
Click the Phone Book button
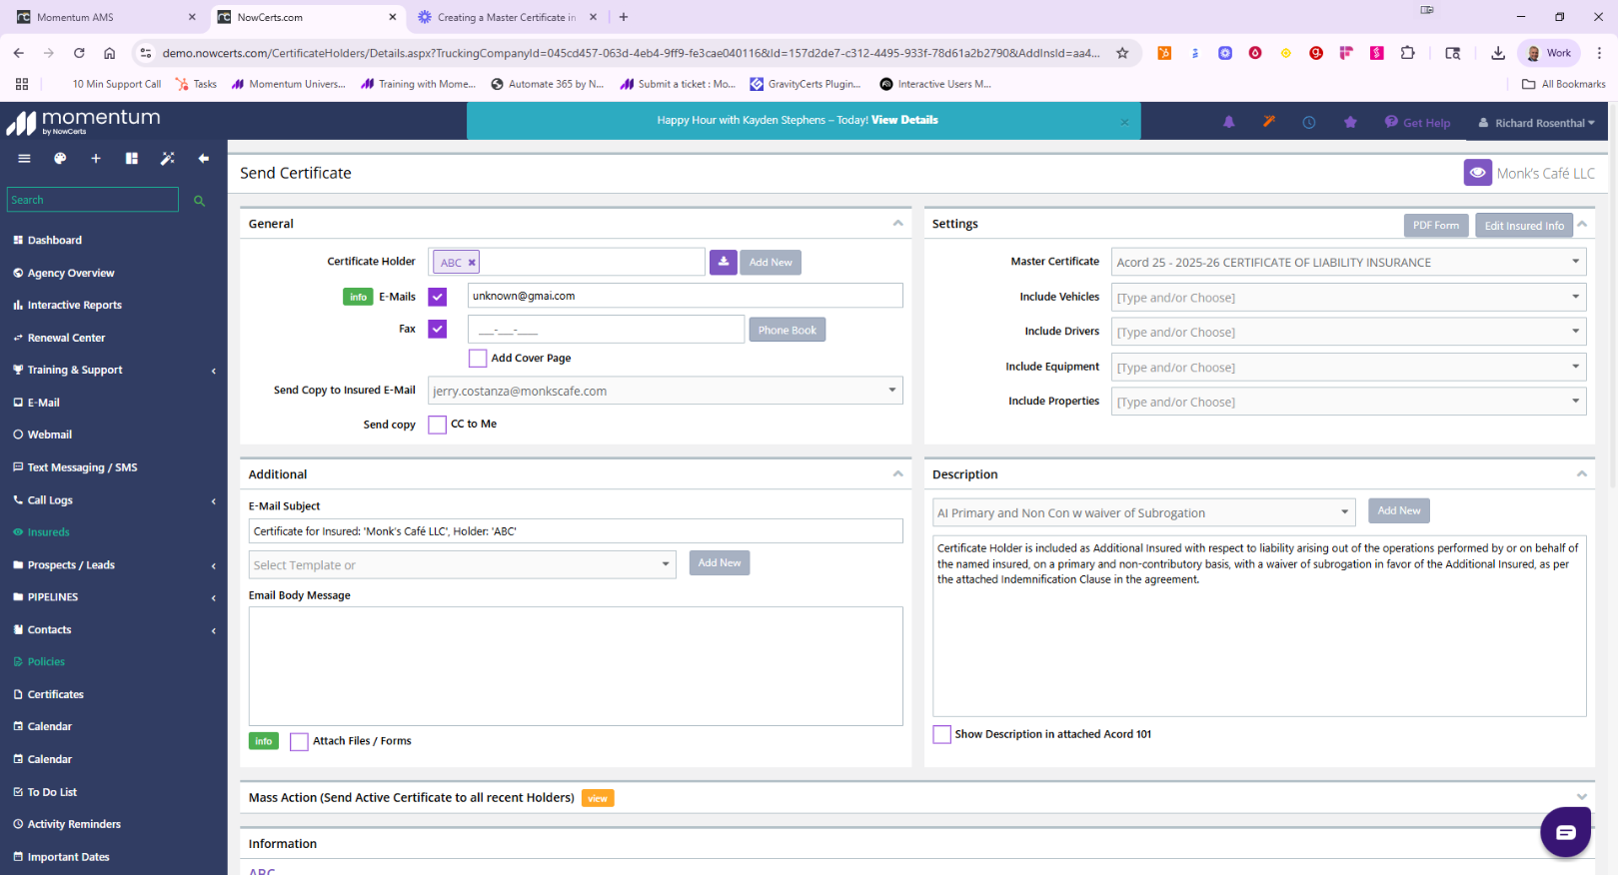pyautogui.click(x=788, y=330)
